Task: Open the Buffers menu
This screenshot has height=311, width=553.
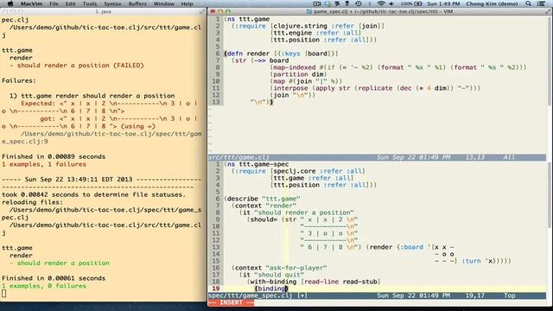Action: [137, 3]
